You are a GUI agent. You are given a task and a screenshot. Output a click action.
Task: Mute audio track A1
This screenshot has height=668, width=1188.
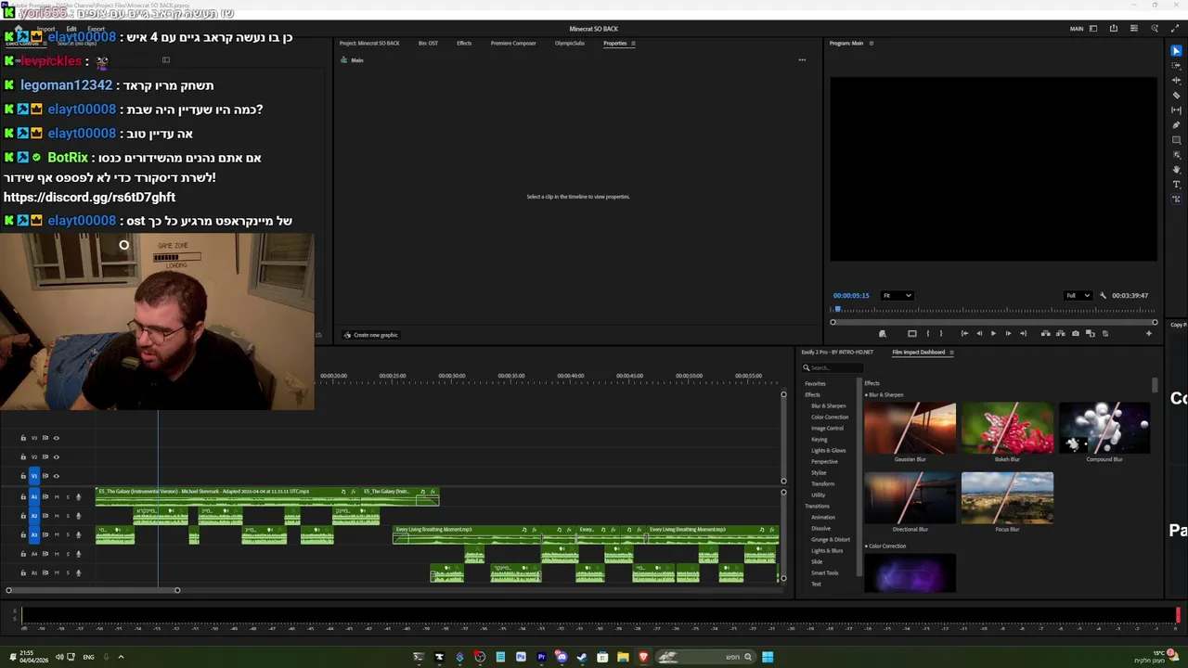[56, 497]
